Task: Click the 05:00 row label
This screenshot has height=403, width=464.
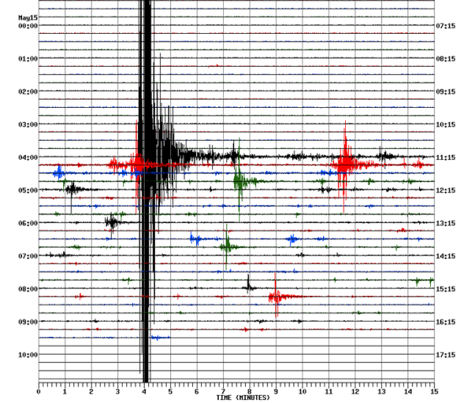Action: click(x=28, y=190)
